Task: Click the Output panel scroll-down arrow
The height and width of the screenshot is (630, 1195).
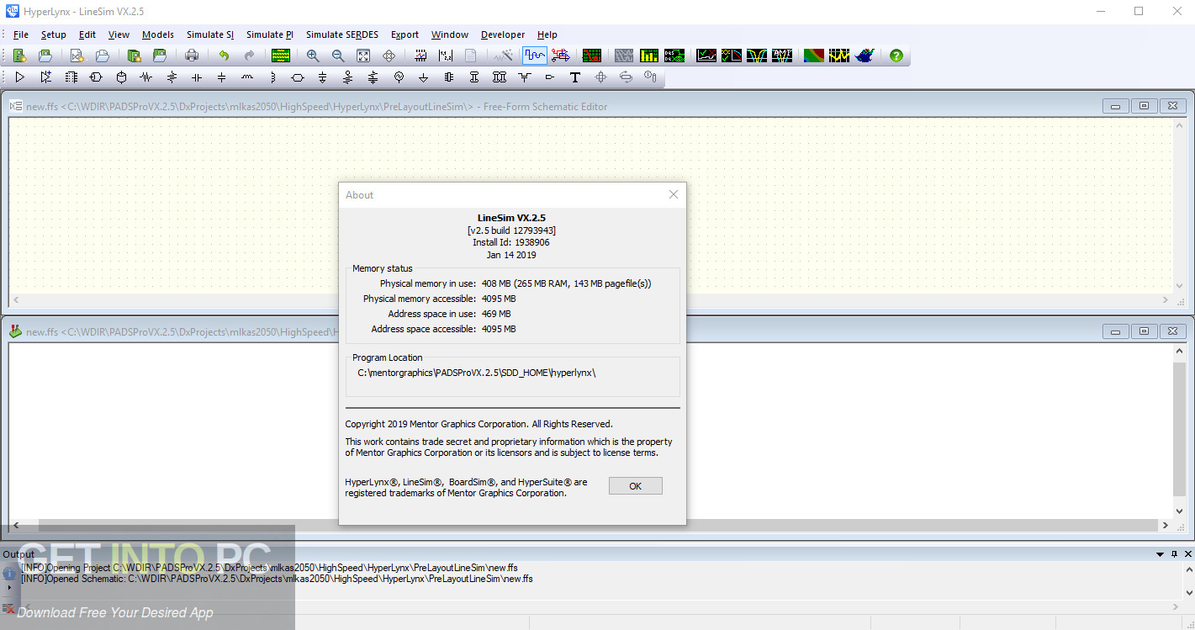Action: click(1188, 593)
